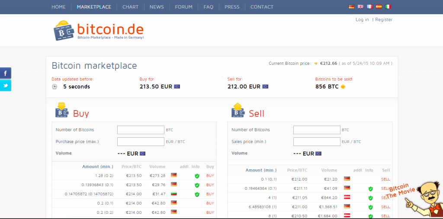Switch language with the Spanish flag
Screen dimensions: 443x219
point(379,6)
